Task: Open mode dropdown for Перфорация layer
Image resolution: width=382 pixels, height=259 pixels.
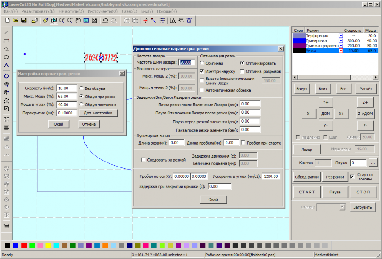Action: pos(341,36)
